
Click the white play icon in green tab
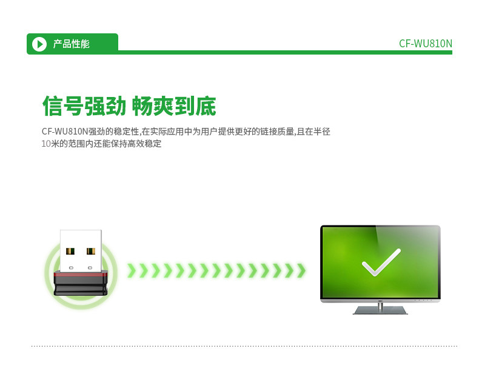(x=39, y=44)
